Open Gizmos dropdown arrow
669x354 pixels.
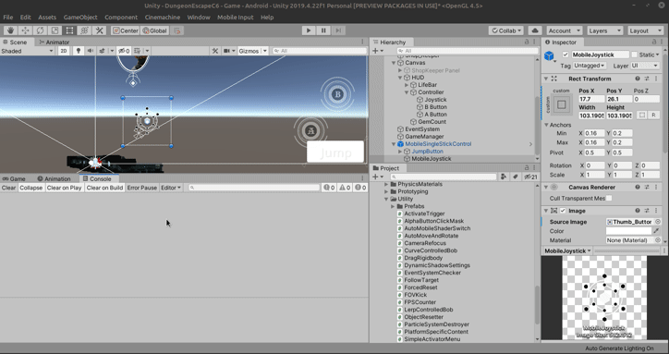pos(265,51)
